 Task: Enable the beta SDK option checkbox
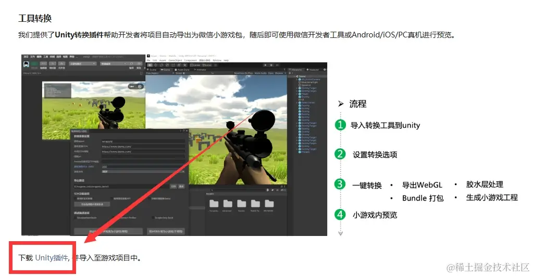(150, 199)
